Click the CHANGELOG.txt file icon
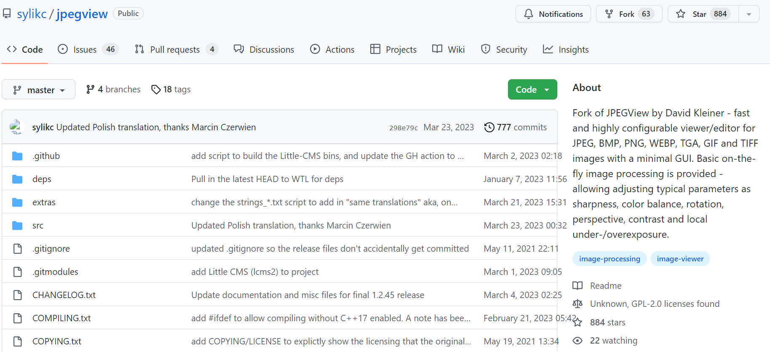 pyautogui.click(x=18, y=295)
